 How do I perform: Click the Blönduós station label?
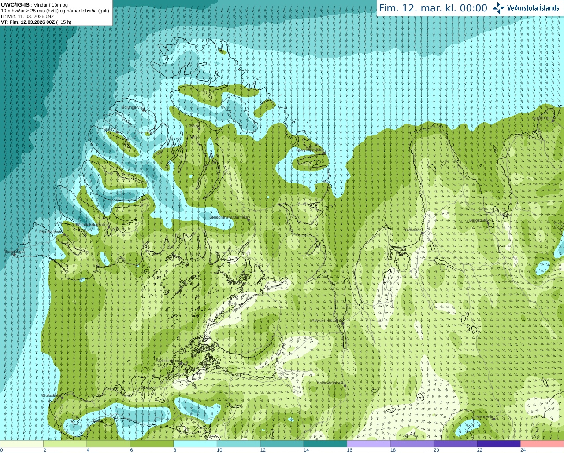tap(413, 230)
